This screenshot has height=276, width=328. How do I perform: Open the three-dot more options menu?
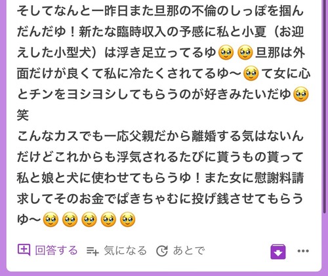pos(303,251)
